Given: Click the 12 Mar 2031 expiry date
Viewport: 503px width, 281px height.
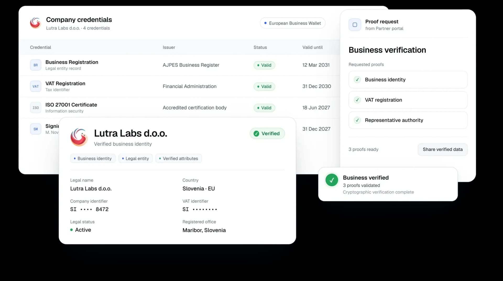Looking at the screenshot, I should coord(316,65).
